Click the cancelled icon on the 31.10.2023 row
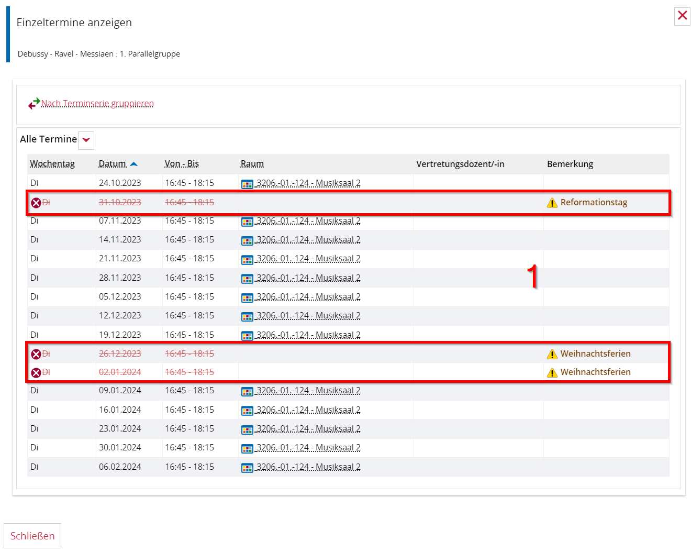Image resolution: width=691 pixels, height=552 pixels. [36, 203]
